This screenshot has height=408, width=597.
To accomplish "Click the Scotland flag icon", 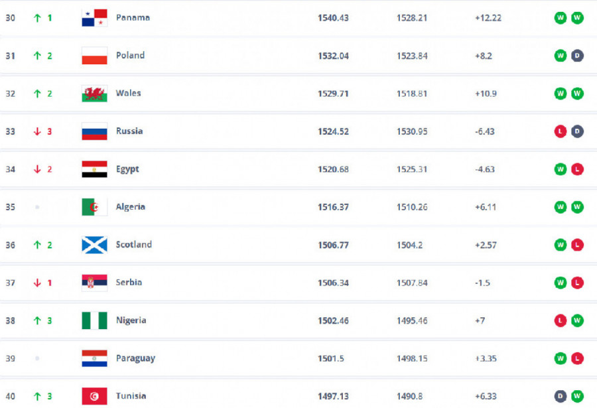I will pos(94,245).
